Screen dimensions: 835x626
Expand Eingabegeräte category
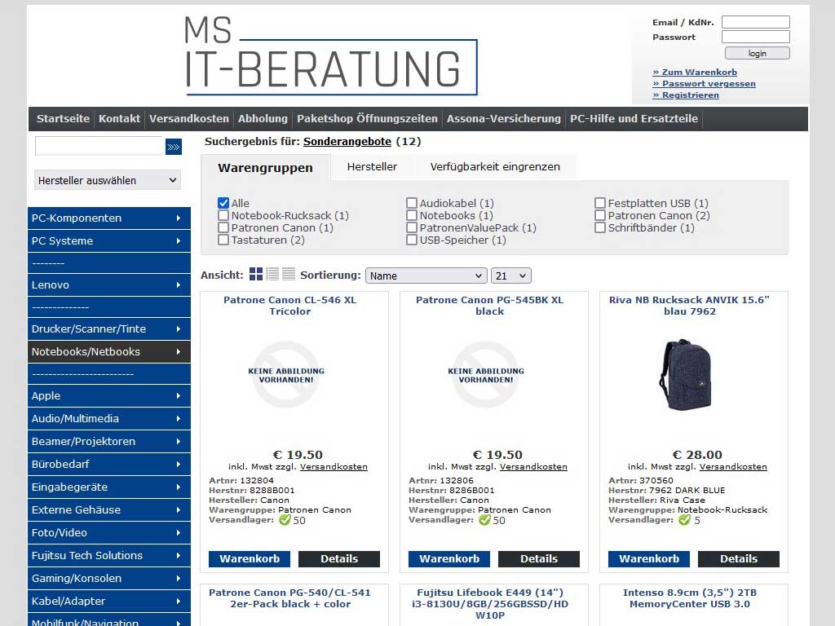pyautogui.click(x=109, y=487)
